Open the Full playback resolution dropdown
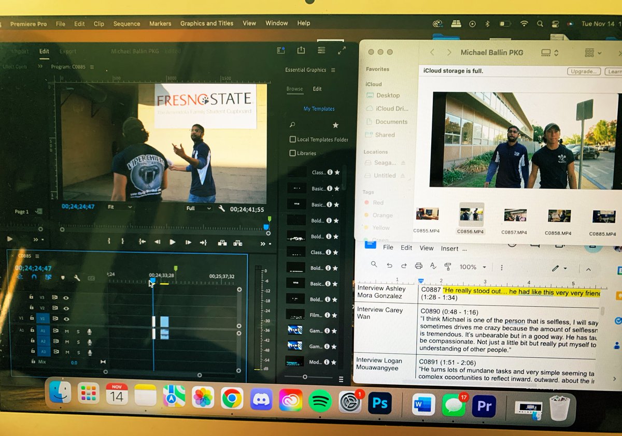 pos(199,208)
